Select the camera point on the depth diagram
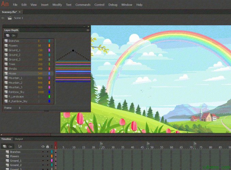Image resolution: width=231 pixels, height=170 pixels. coord(73,50)
